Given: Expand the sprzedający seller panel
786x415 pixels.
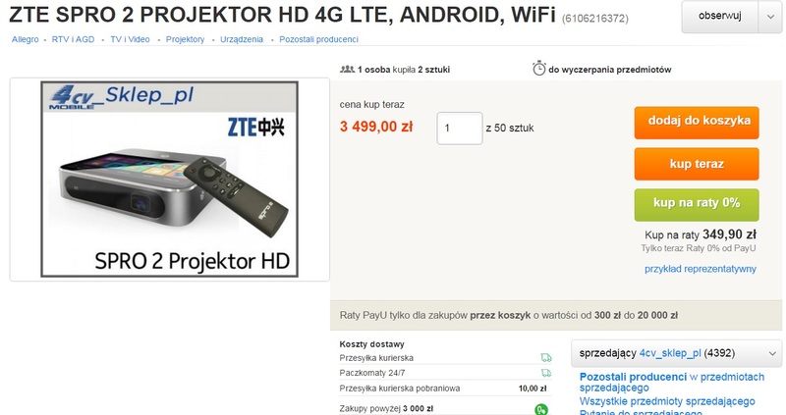Looking at the screenshot, I should point(677,353).
